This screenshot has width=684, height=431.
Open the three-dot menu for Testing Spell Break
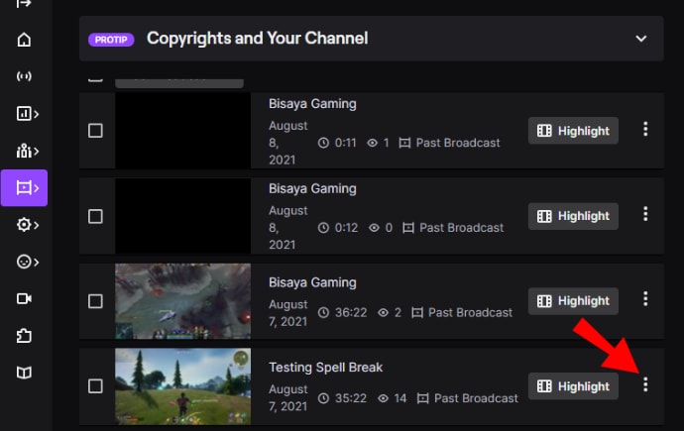click(645, 384)
